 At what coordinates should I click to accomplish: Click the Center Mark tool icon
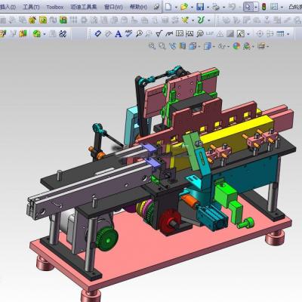pyautogui.click(x=260, y=33)
